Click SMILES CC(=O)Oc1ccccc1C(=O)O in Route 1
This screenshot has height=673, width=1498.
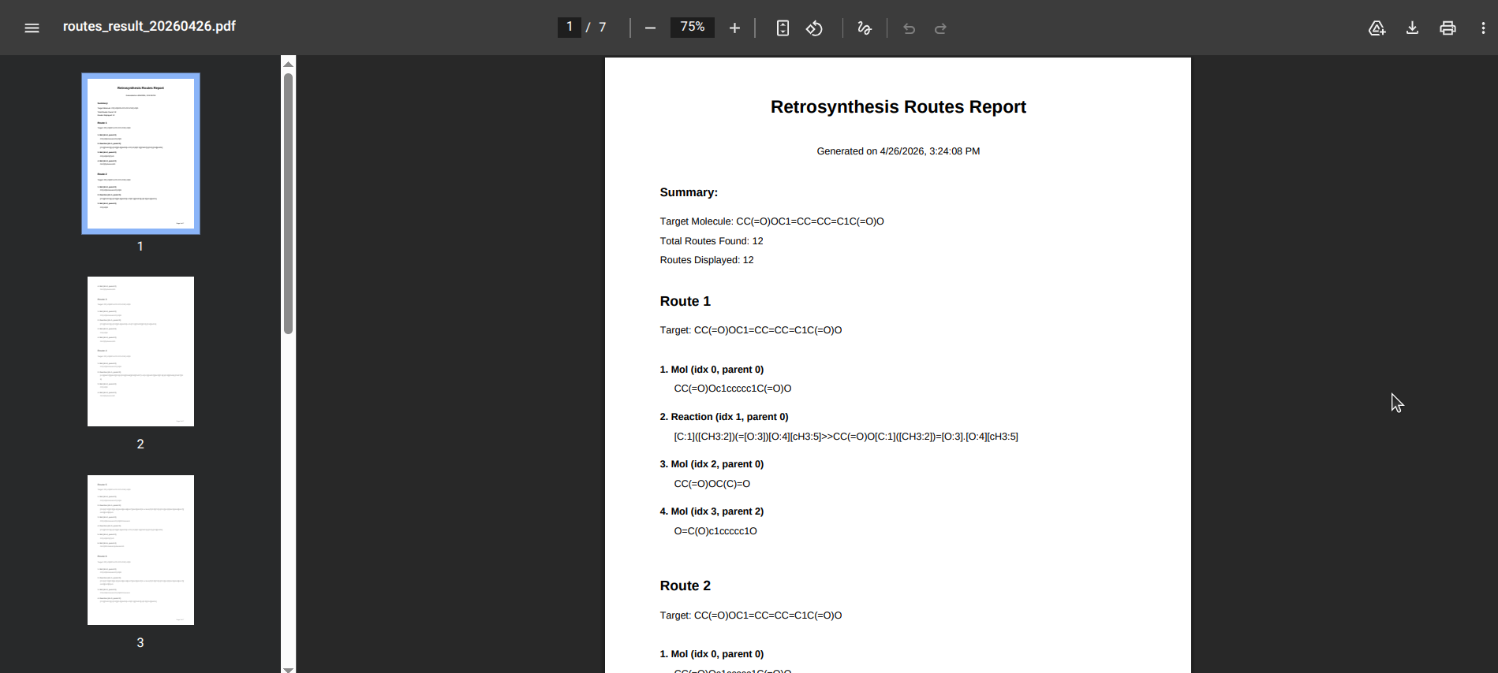click(x=733, y=389)
